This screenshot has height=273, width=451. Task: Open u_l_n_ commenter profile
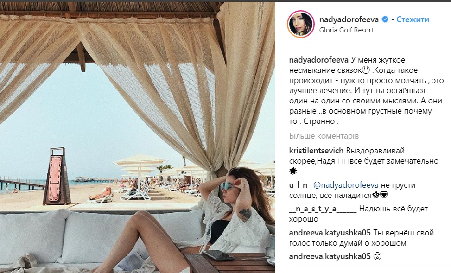(x=300, y=185)
